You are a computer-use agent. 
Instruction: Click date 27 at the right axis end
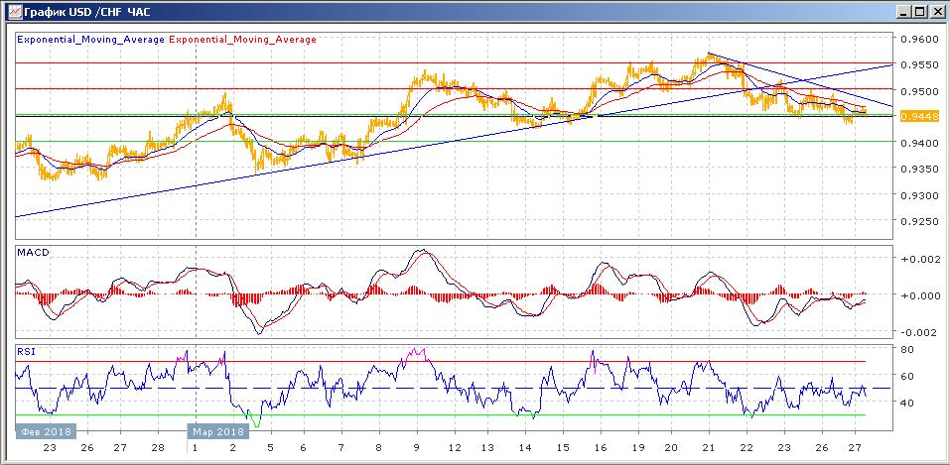tap(857, 447)
